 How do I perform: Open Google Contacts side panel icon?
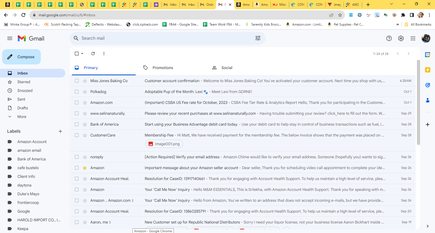click(x=428, y=100)
